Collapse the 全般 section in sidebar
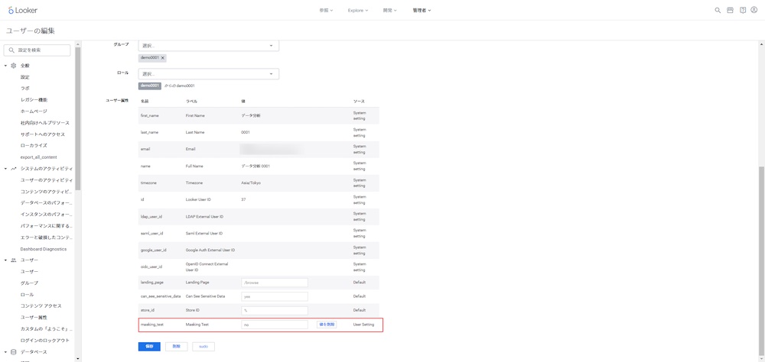 coord(6,66)
